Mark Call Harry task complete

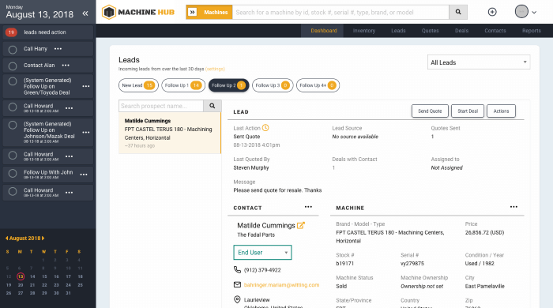[x=13, y=50]
